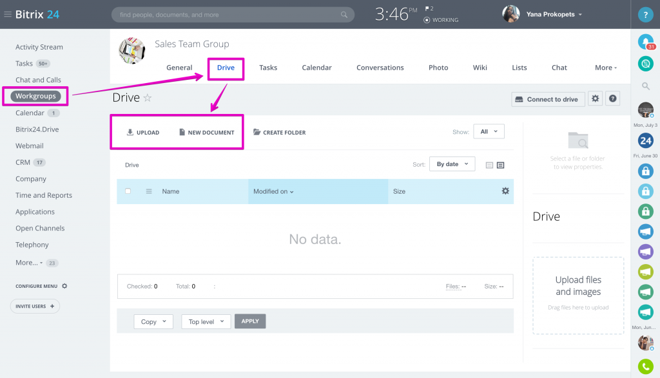Viewport: 660px width, 378px height.
Task: Click the Working status indicator
Action: pyautogui.click(x=441, y=20)
